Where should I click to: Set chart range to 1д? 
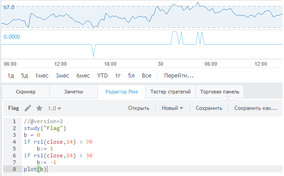click(11, 75)
